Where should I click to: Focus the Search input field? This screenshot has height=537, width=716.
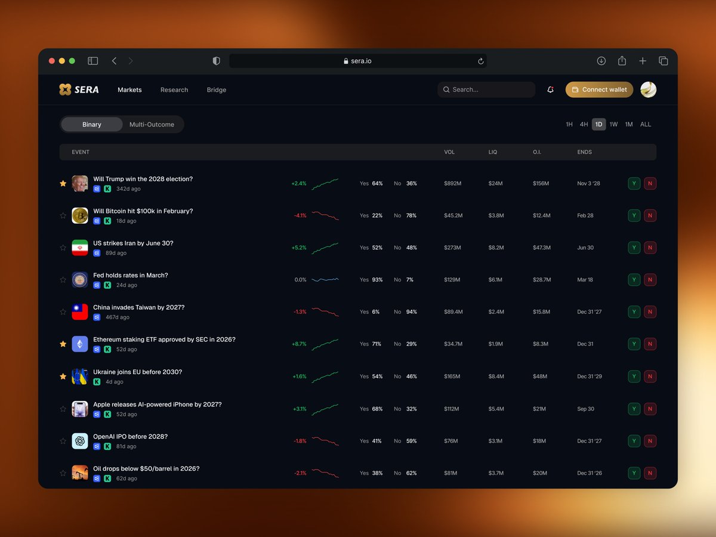(486, 89)
